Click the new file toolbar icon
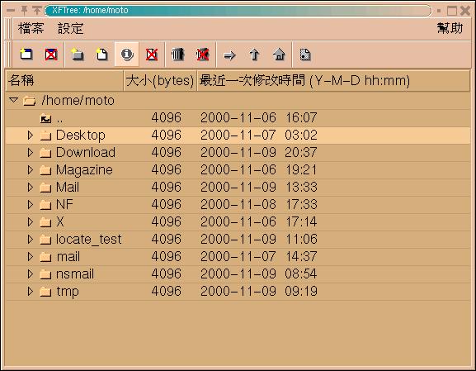Screen dimensions: 476x371 [x=101, y=55]
